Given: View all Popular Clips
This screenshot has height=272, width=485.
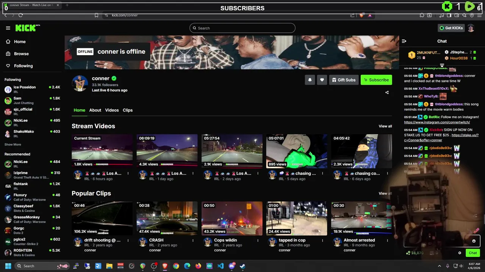Looking at the screenshot, I should (385, 193).
